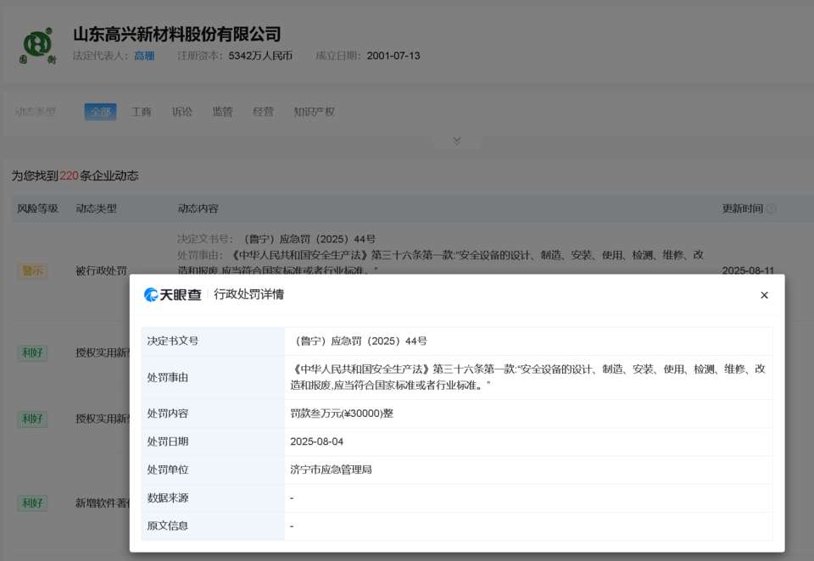Image resolution: width=814 pixels, height=561 pixels.
Task: Click the 处罚日期 value 2025-08-04
Action: [x=316, y=442]
